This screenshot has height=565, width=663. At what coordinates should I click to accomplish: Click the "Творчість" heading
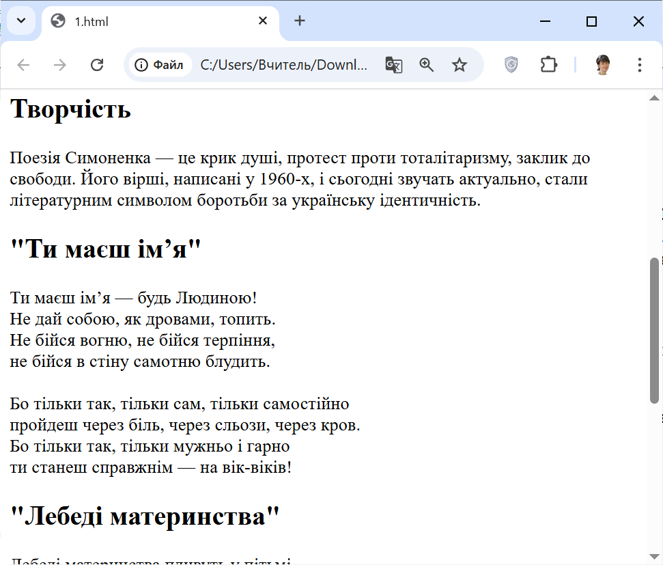(x=71, y=109)
